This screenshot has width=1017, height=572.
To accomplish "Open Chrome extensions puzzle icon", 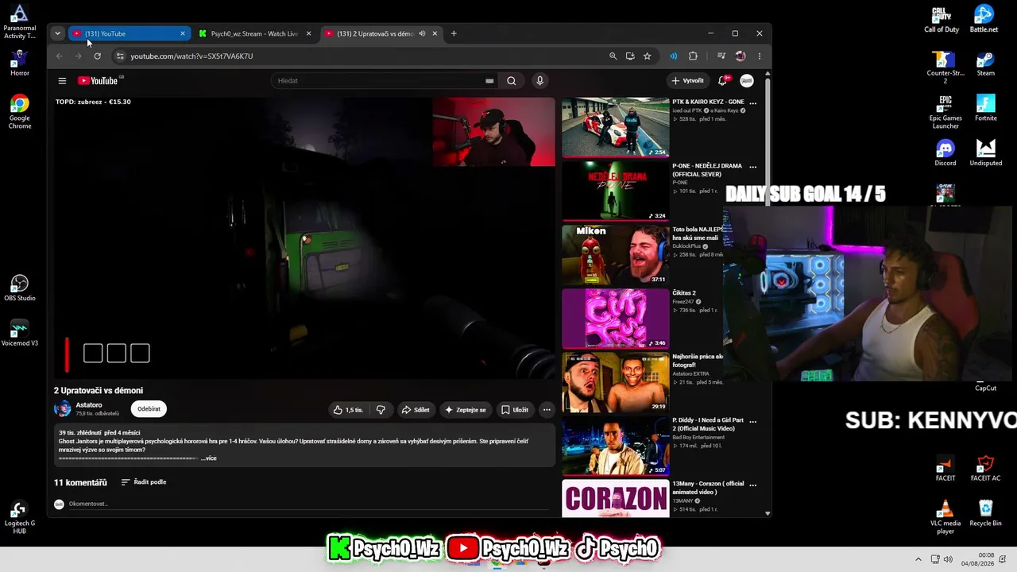I will [x=693, y=56].
